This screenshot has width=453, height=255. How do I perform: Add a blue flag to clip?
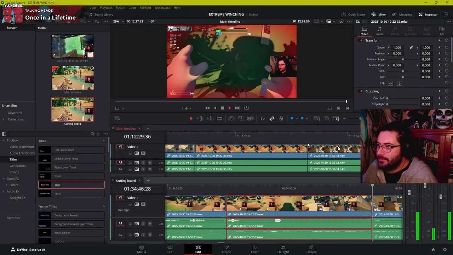point(292,119)
